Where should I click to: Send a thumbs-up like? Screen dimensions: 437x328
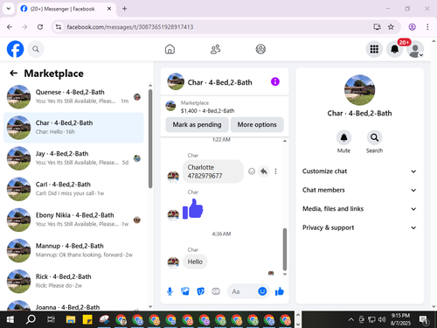click(x=280, y=291)
